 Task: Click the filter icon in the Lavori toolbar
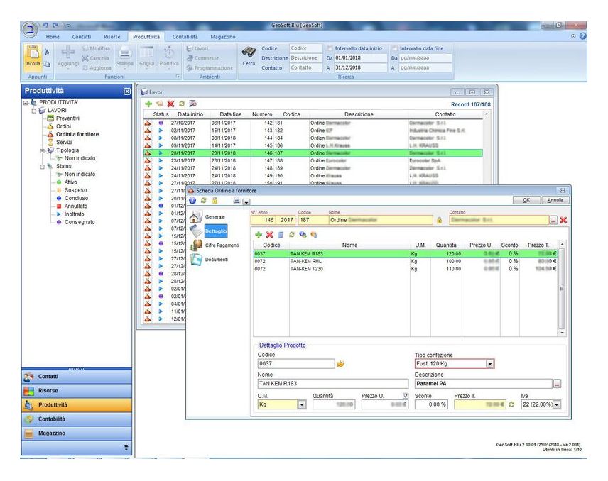[x=192, y=104]
